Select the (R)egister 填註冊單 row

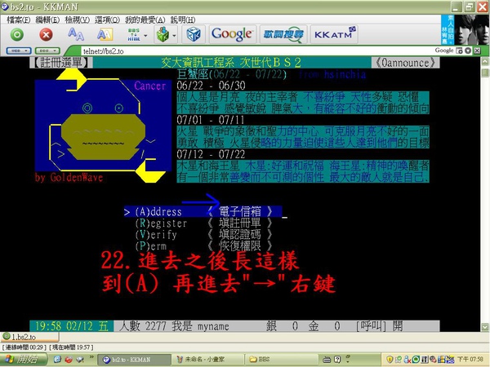click(203, 223)
